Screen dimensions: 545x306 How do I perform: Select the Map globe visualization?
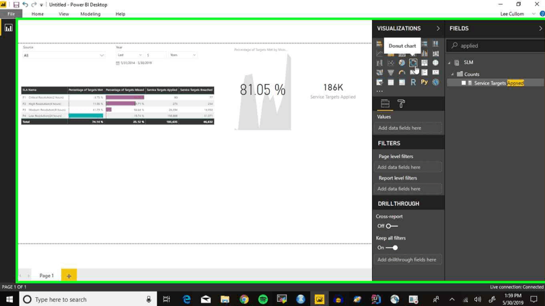point(435,63)
